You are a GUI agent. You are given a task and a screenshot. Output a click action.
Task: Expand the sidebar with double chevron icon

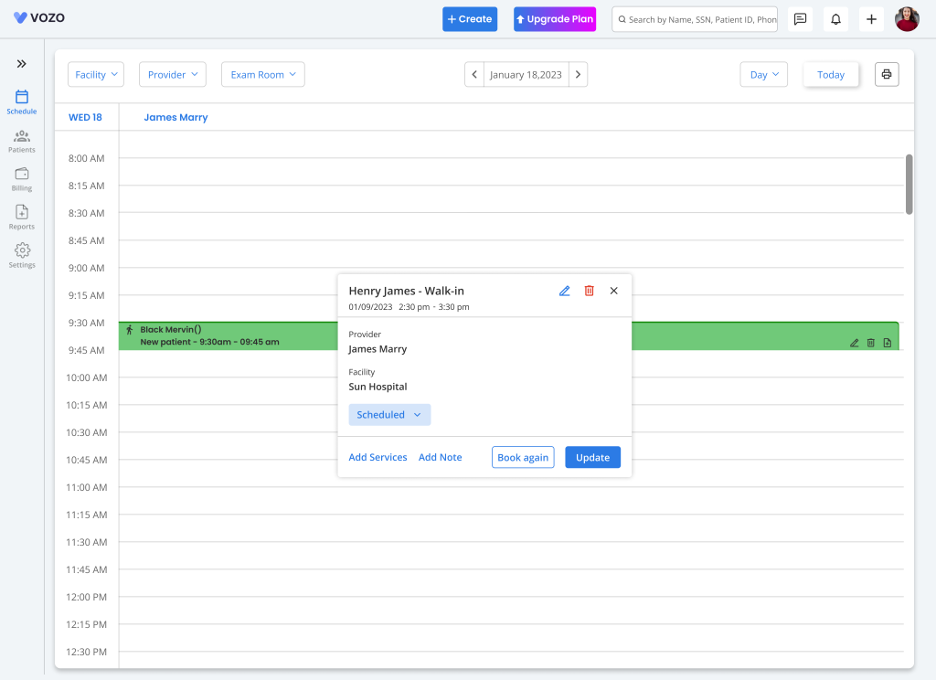22,64
